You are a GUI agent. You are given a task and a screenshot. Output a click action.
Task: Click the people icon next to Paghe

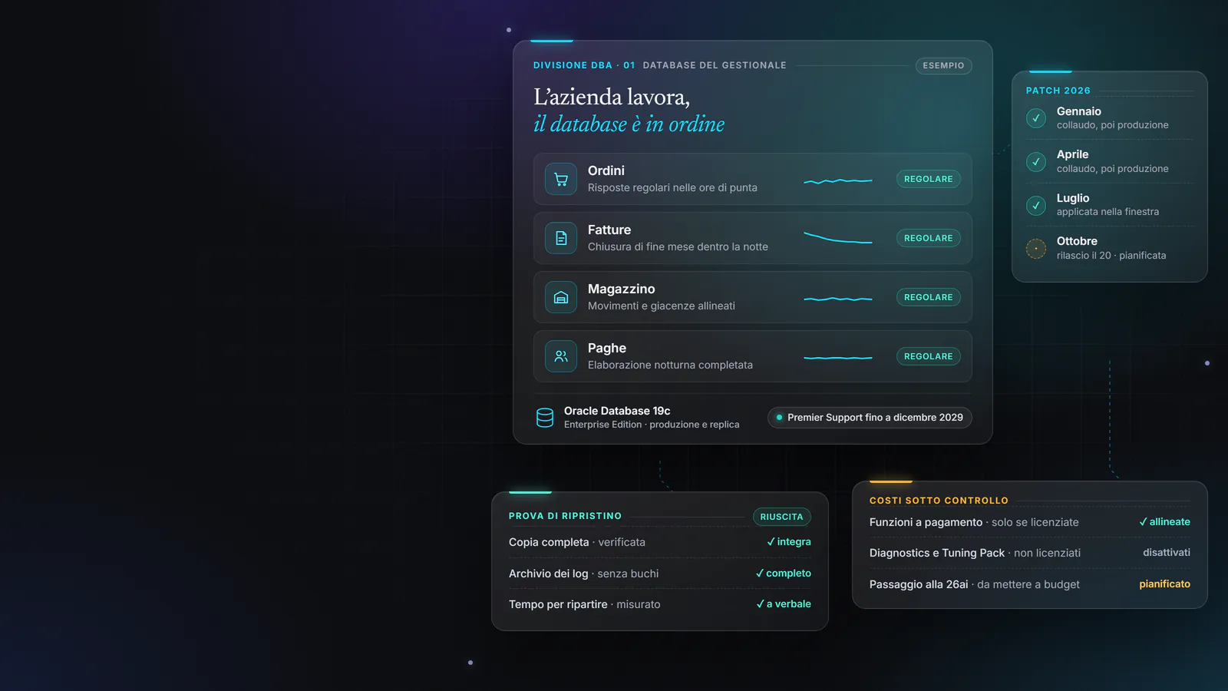[x=561, y=356]
